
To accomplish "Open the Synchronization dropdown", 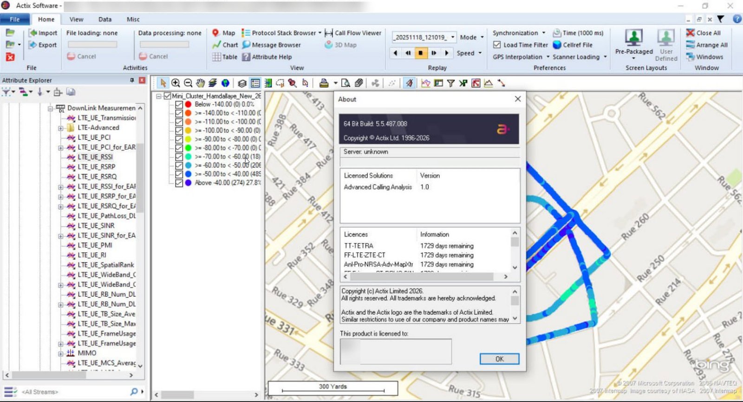I will [x=519, y=33].
